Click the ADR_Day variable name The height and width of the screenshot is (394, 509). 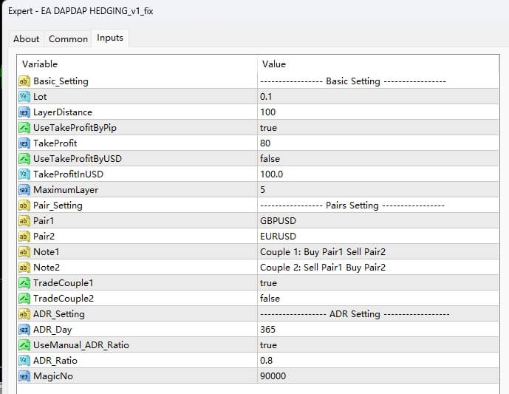tap(52, 330)
